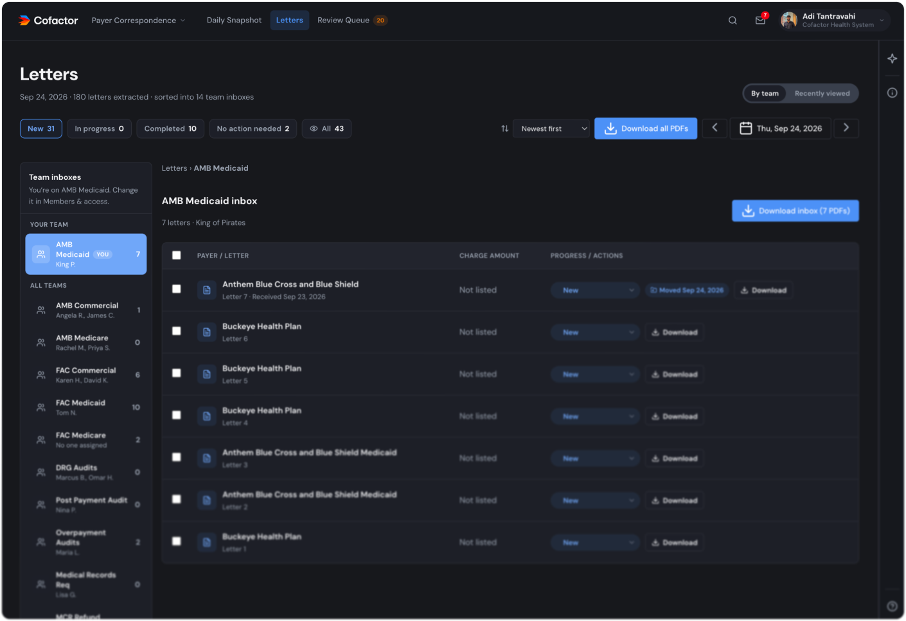Viewport: 906px width, 621px height.
Task: Click document icon for Anthem Letter 7
Action: (207, 290)
